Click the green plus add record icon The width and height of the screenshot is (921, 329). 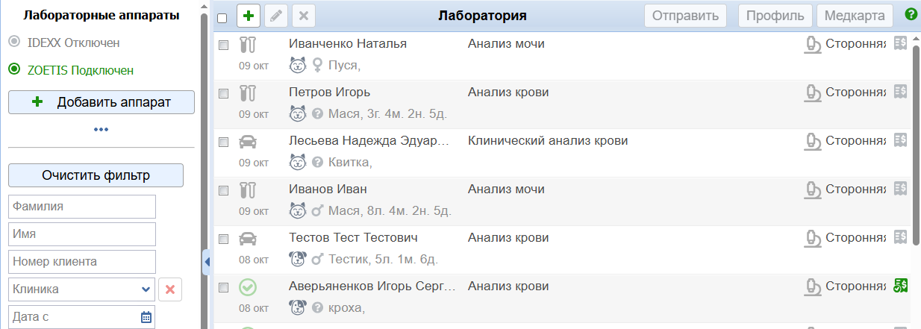coord(249,16)
